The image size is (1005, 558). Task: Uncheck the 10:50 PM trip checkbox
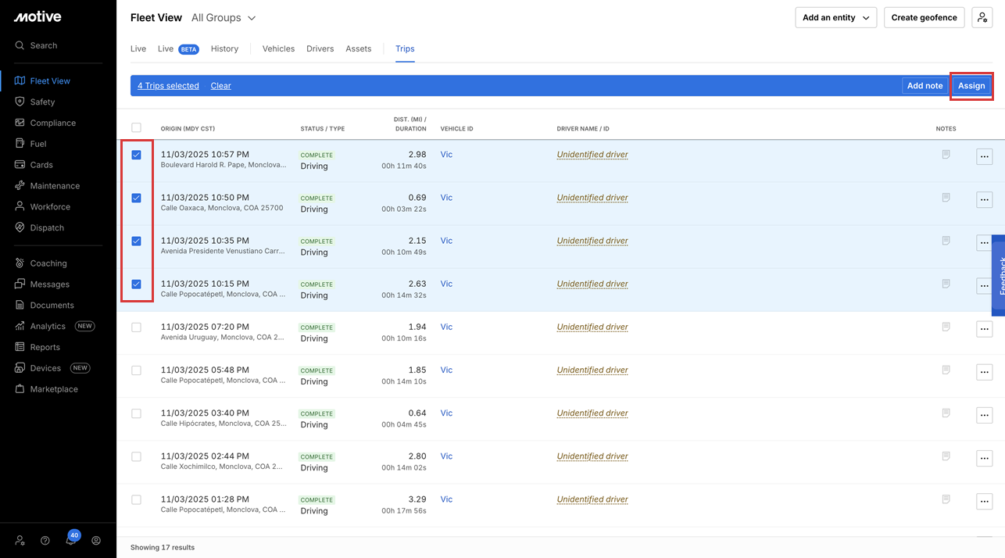click(x=137, y=198)
